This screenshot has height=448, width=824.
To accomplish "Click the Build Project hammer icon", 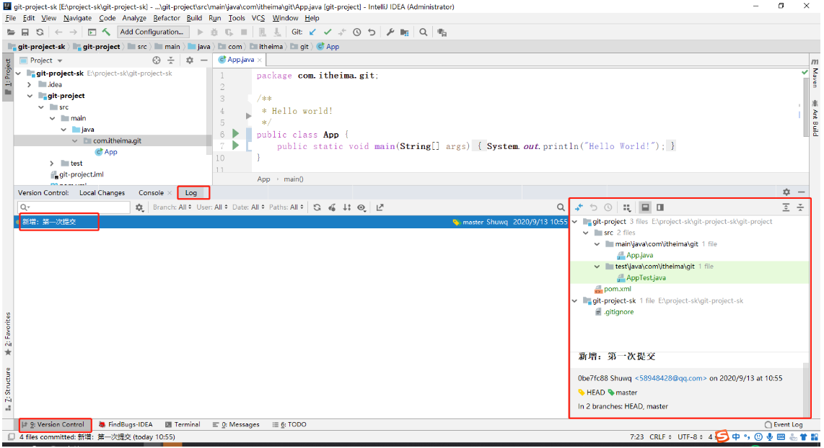I will click(106, 32).
